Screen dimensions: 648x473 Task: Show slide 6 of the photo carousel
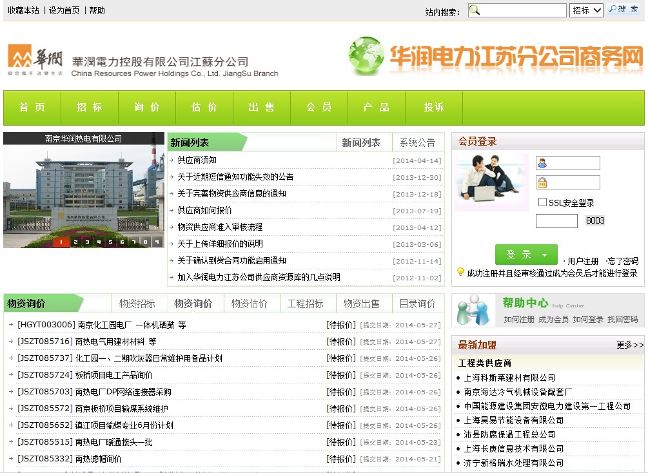pyautogui.click(x=122, y=242)
